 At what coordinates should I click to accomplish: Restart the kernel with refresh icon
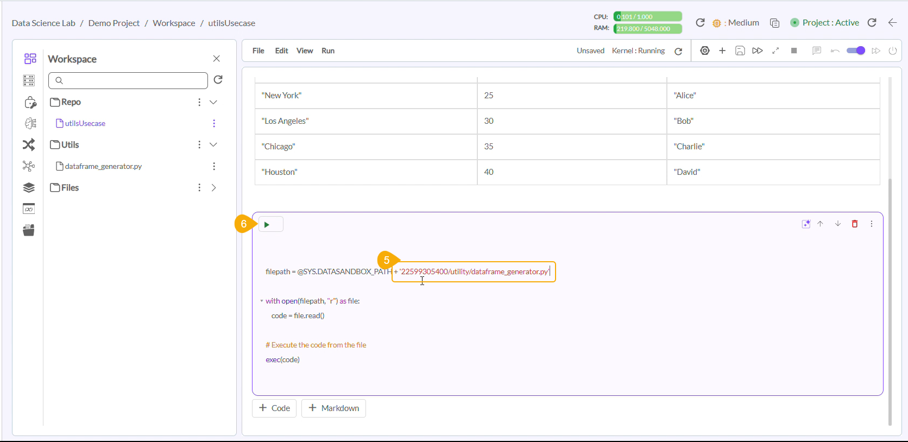click(x=678, y=51)
